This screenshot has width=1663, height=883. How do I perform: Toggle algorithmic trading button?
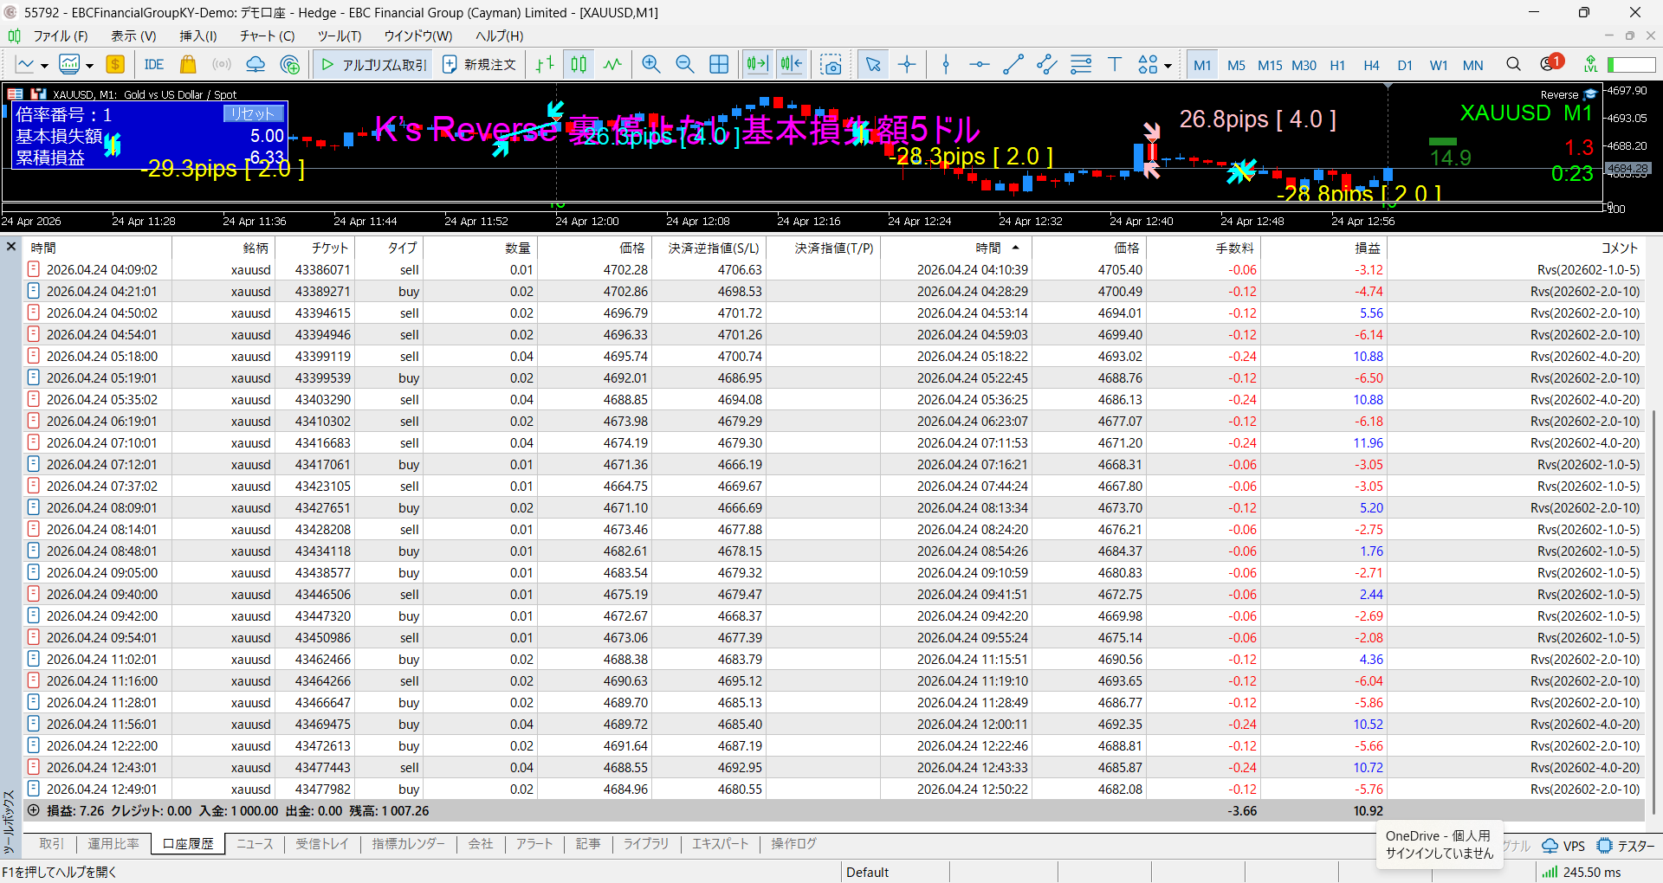(x=374, y=65)
